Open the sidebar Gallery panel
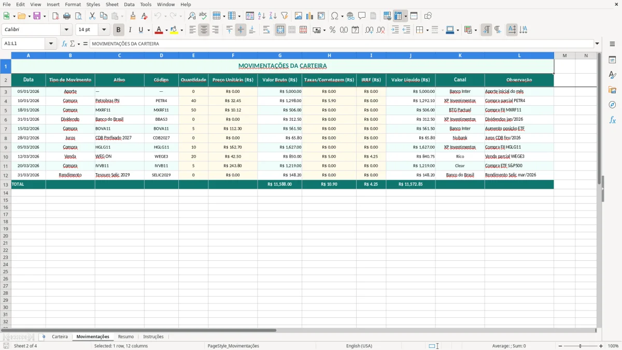622x350 pixels. [x=612, y=90]
